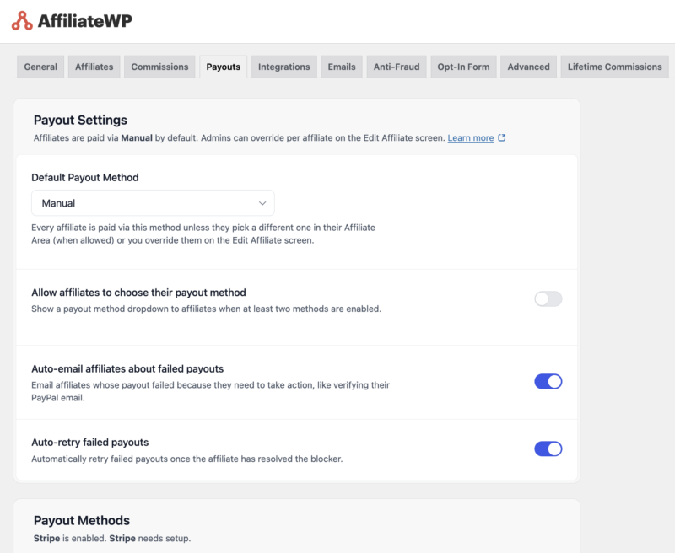This screenshot has height=553, width=675.
Task: Open the Anti-Fraud tab
Action: click(x=397, y=67)
